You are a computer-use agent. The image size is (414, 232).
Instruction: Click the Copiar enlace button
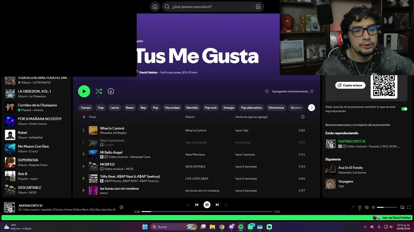coord(350,85)
